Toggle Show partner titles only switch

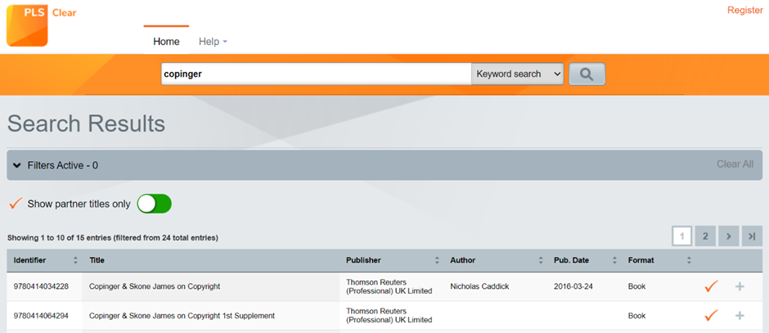[154, 204]
